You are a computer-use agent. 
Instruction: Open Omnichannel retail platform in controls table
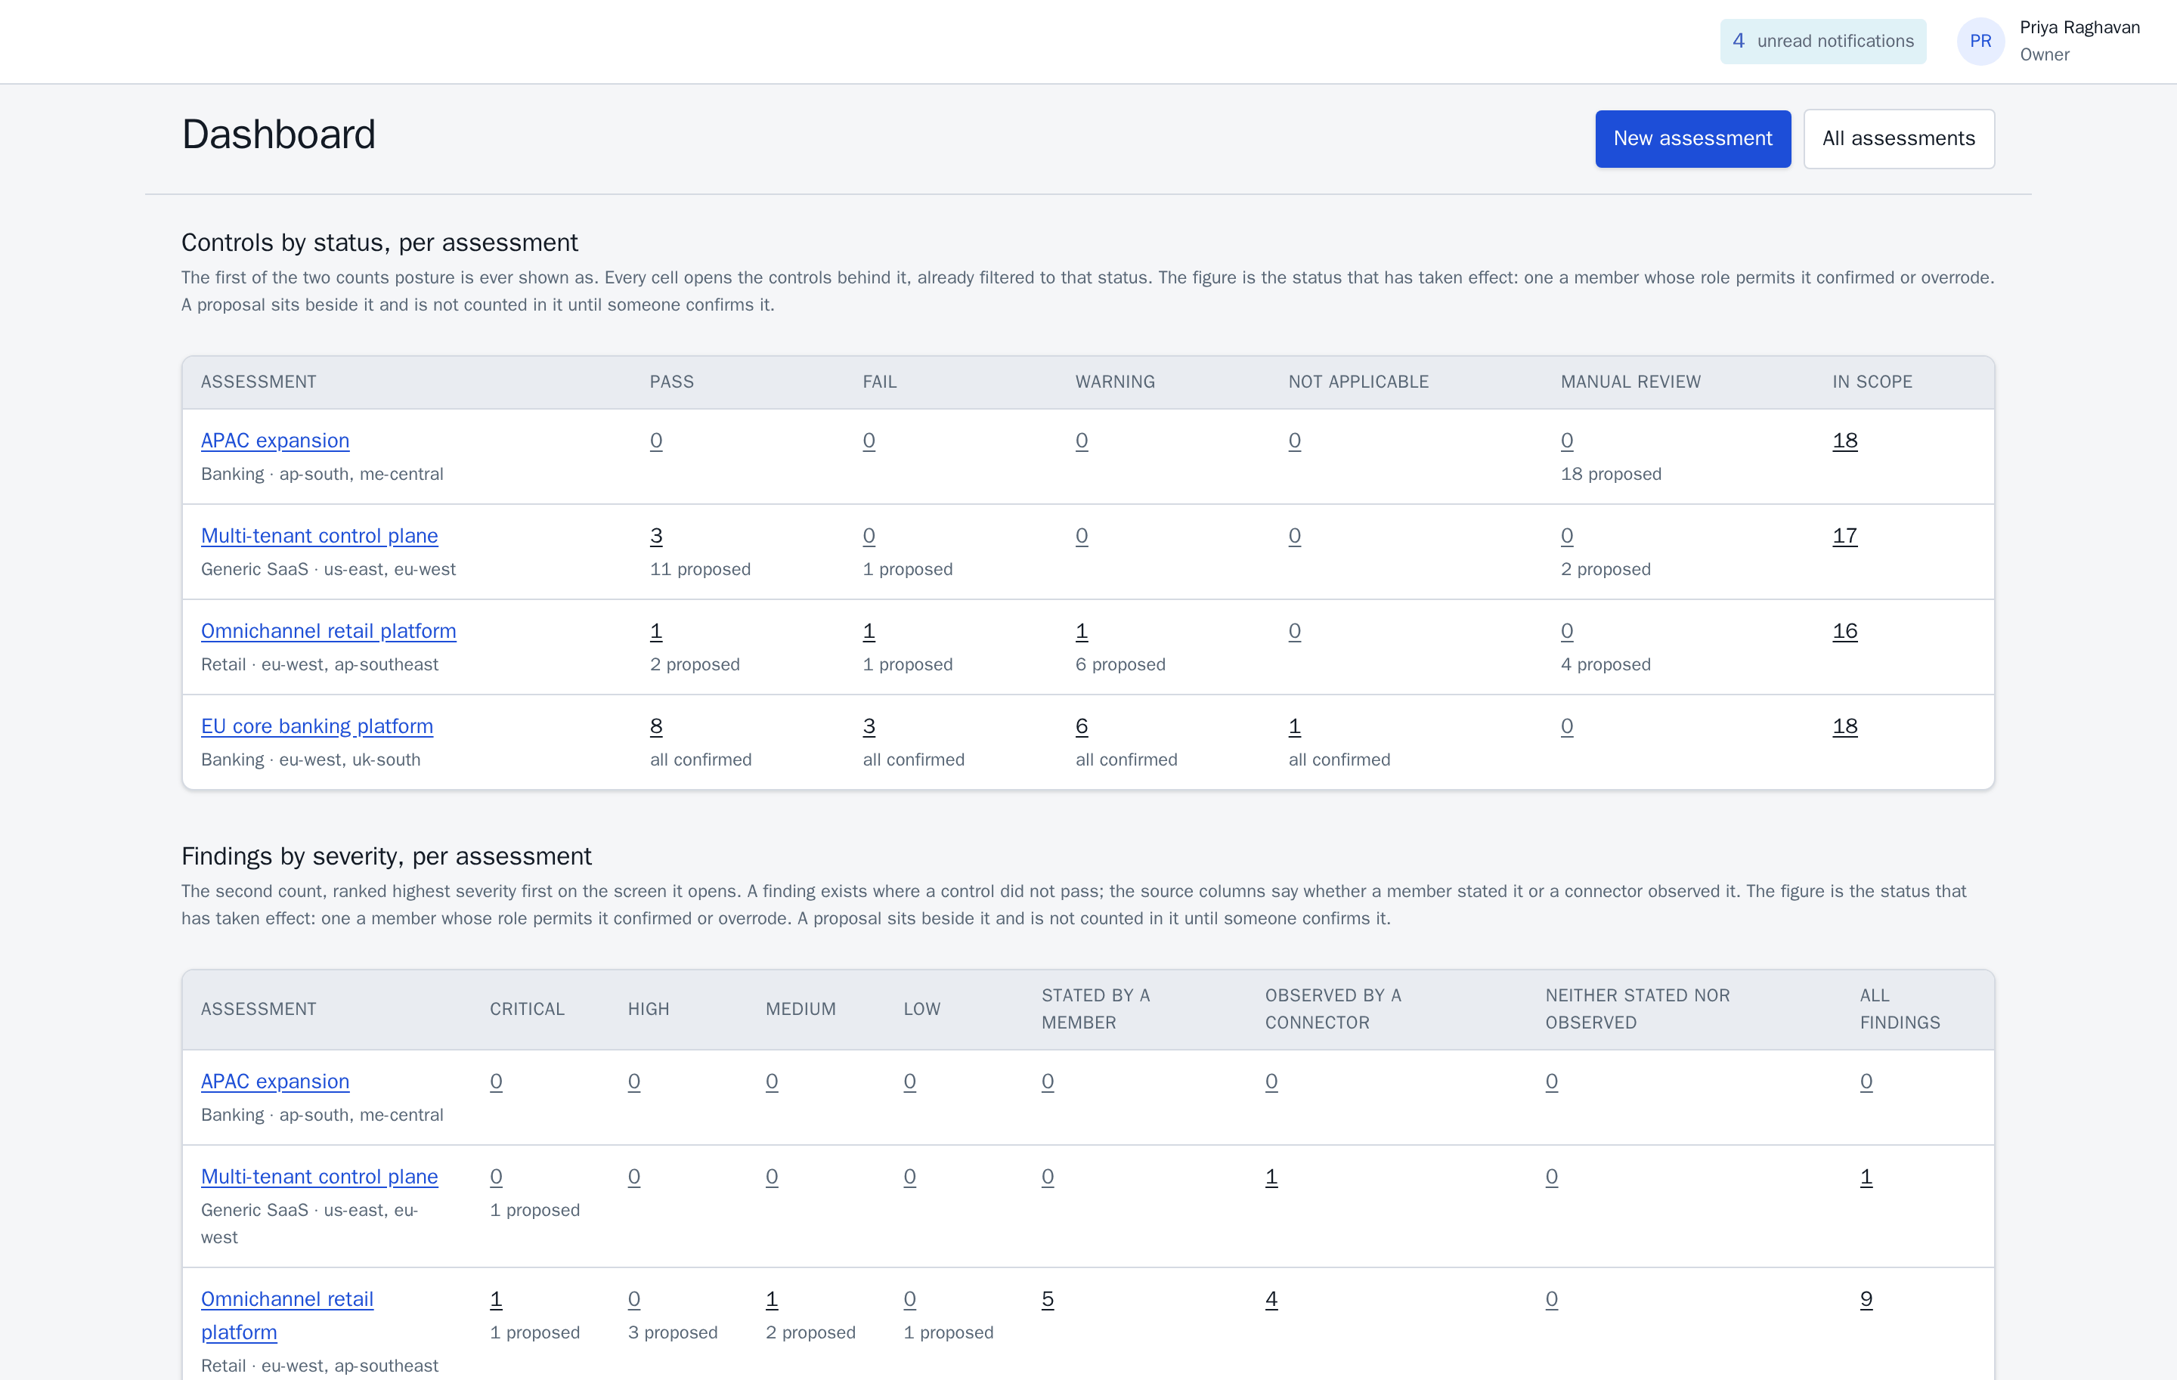pyautogui.click(x=328, y=631)
